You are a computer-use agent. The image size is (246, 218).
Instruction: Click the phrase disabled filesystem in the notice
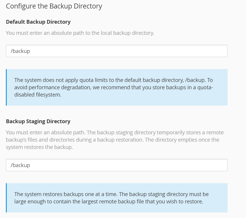[38, 95]
